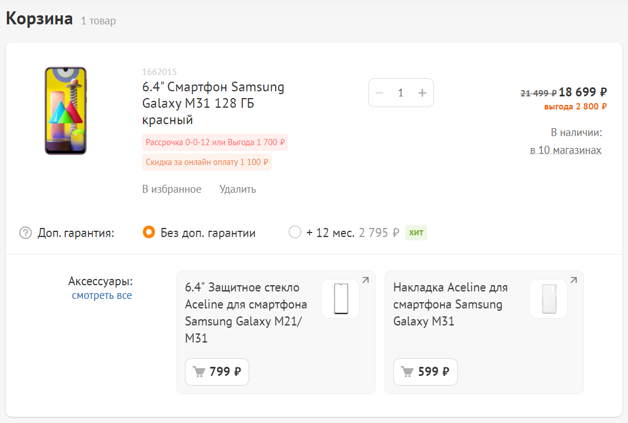Open the Samsung Galaxy M31 product title

tap(213, 104)
